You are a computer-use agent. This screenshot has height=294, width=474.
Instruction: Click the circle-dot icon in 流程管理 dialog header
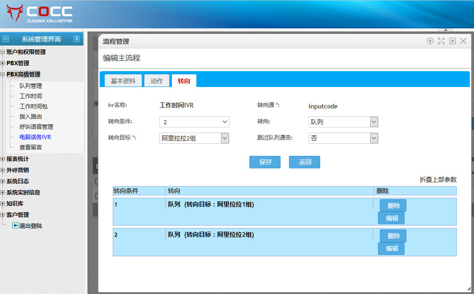[x=430, y=41]
